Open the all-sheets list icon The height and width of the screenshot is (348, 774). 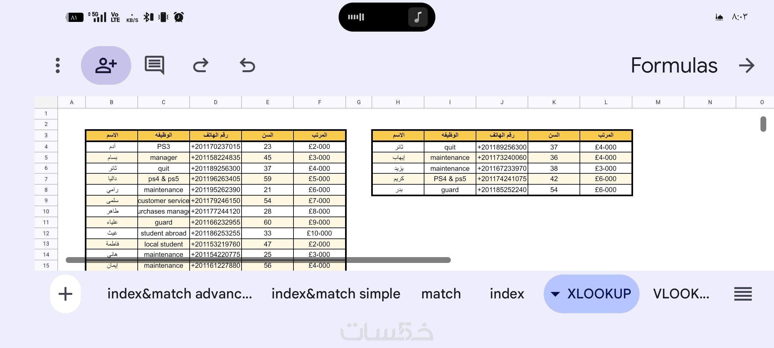click(x=743, y=294)
